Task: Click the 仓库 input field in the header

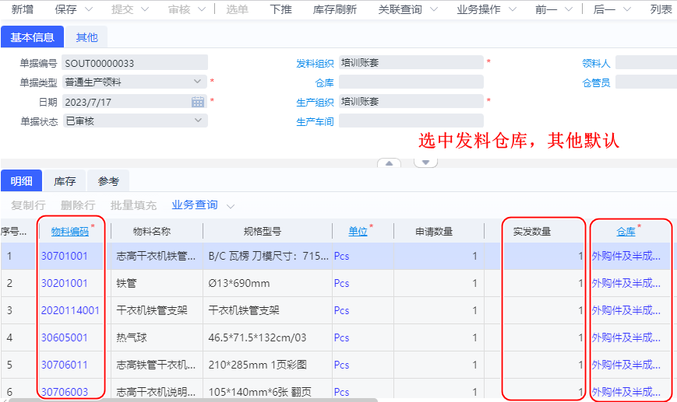Action: click(411, 82)
